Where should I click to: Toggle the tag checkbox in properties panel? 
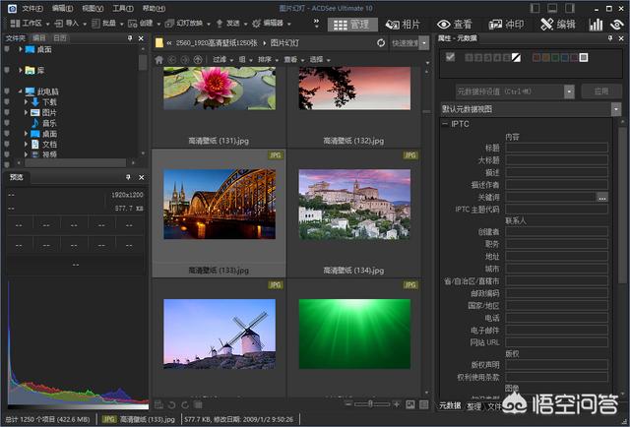click(x=451, y=57)
